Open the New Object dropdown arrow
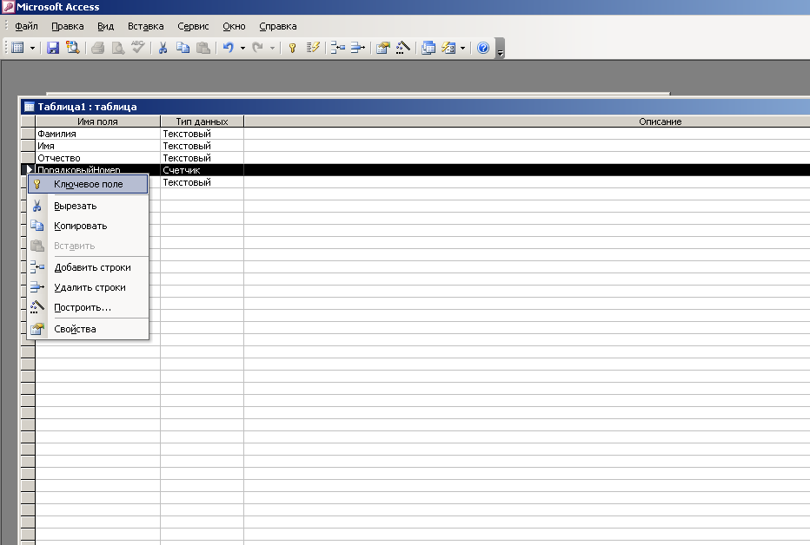The width and height of the screenshot is (810, 545). point(462,48)
